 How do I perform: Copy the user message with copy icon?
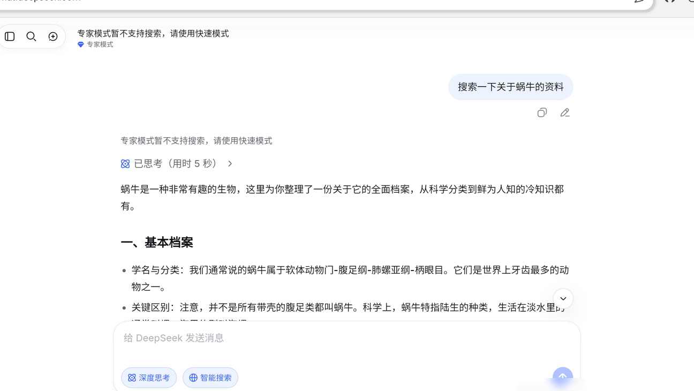[542, 112]
